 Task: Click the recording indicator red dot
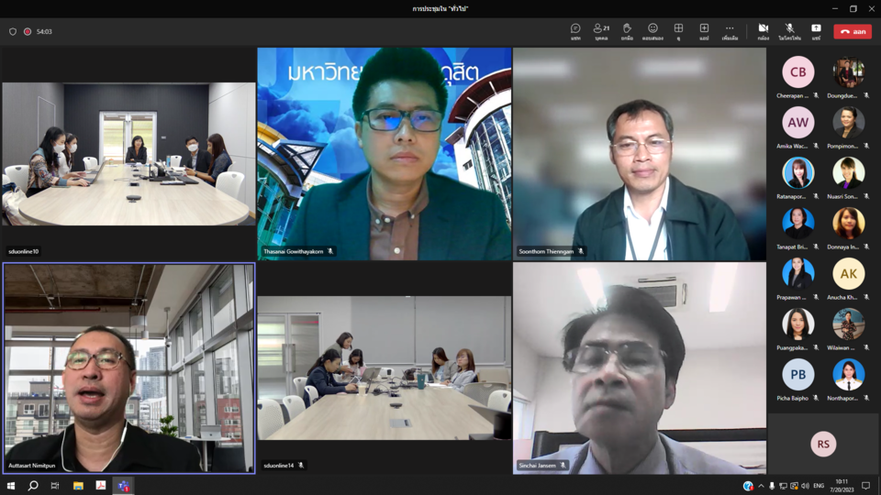(x=28, y=31)
